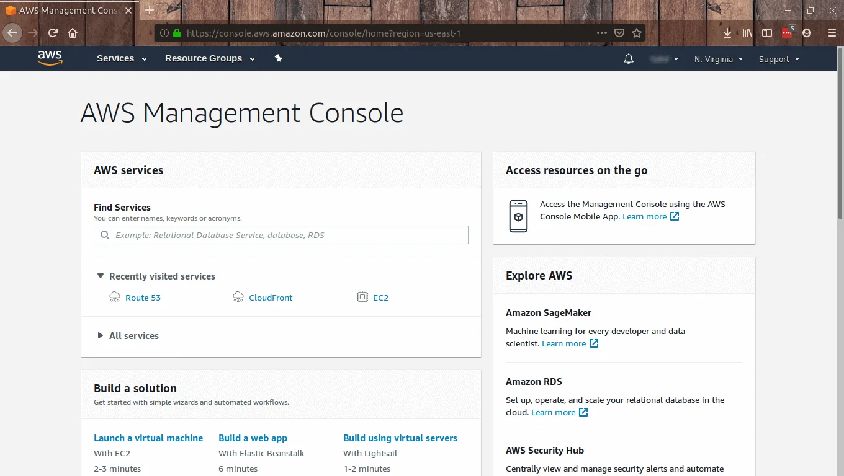Select the AWS Management Console browser tab

coord(68,11)
